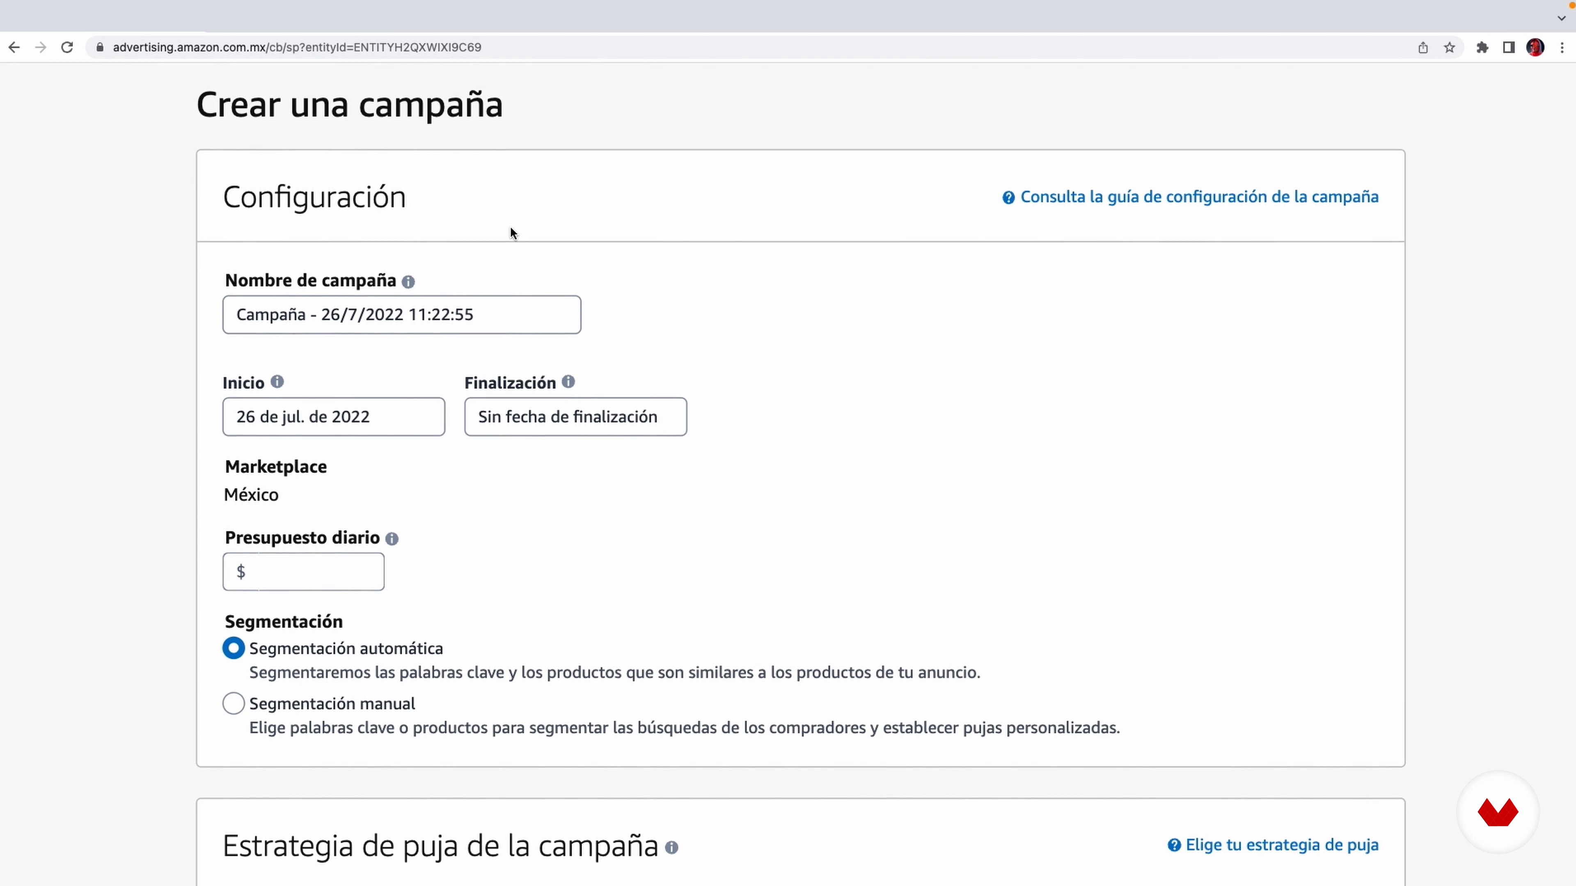Click the Estrategia de puja de la campaña heading

[440, 846]
